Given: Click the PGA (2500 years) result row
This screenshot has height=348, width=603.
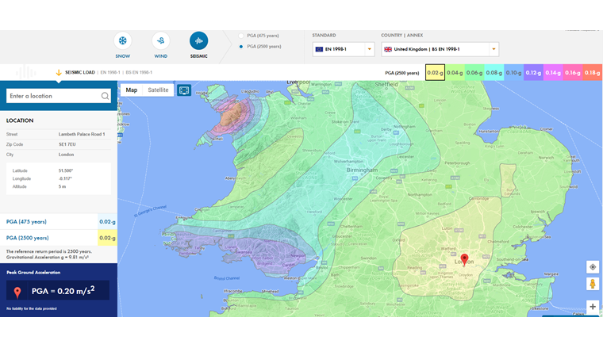Looking at the screenshot, I should point(59,238).
